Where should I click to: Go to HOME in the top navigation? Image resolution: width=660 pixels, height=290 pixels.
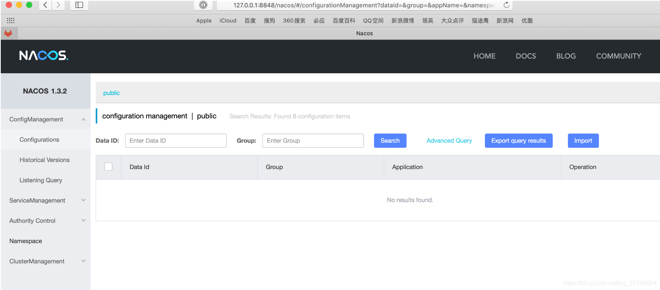(485, 56)
